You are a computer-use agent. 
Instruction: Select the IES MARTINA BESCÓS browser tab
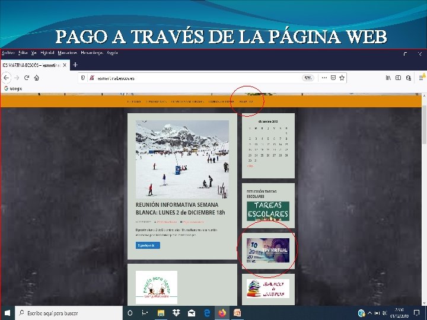[35, 65]
